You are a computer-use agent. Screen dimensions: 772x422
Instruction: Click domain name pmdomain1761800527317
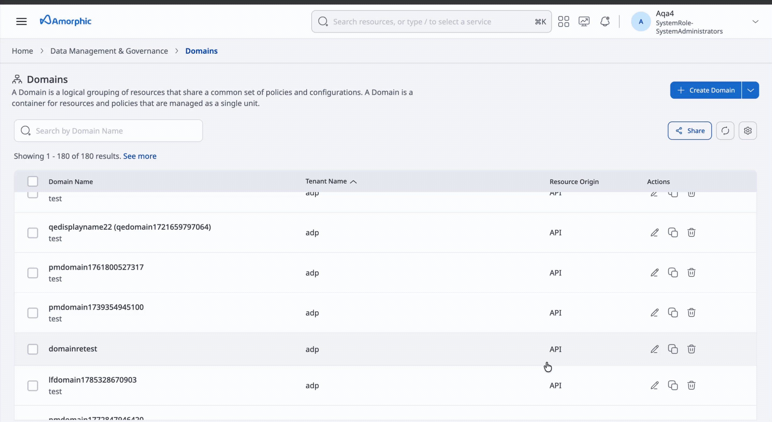tap(96, 267)
